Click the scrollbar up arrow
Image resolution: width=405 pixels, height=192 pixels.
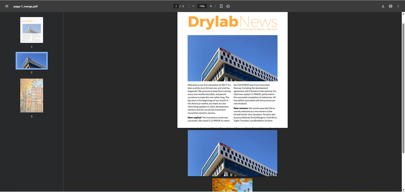pyautogui.click(x=403, y=14)
